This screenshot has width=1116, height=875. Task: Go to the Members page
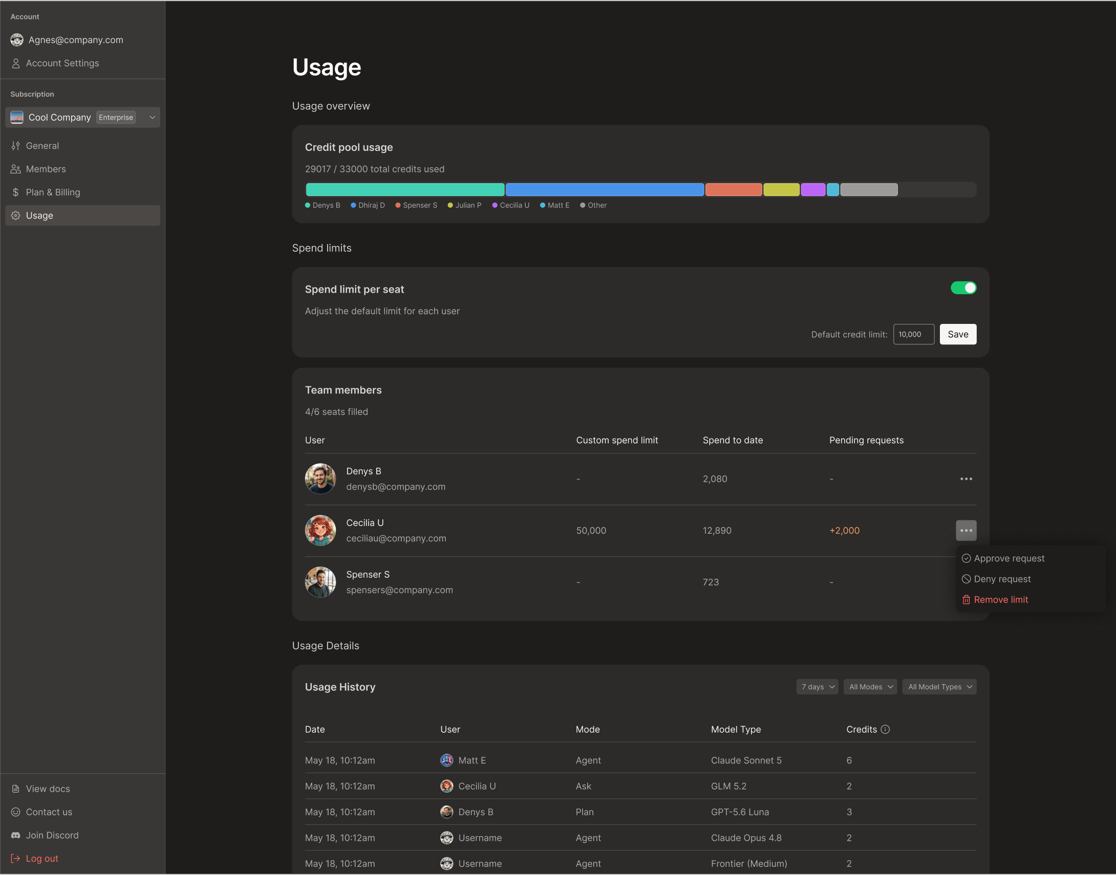[82, 169]
